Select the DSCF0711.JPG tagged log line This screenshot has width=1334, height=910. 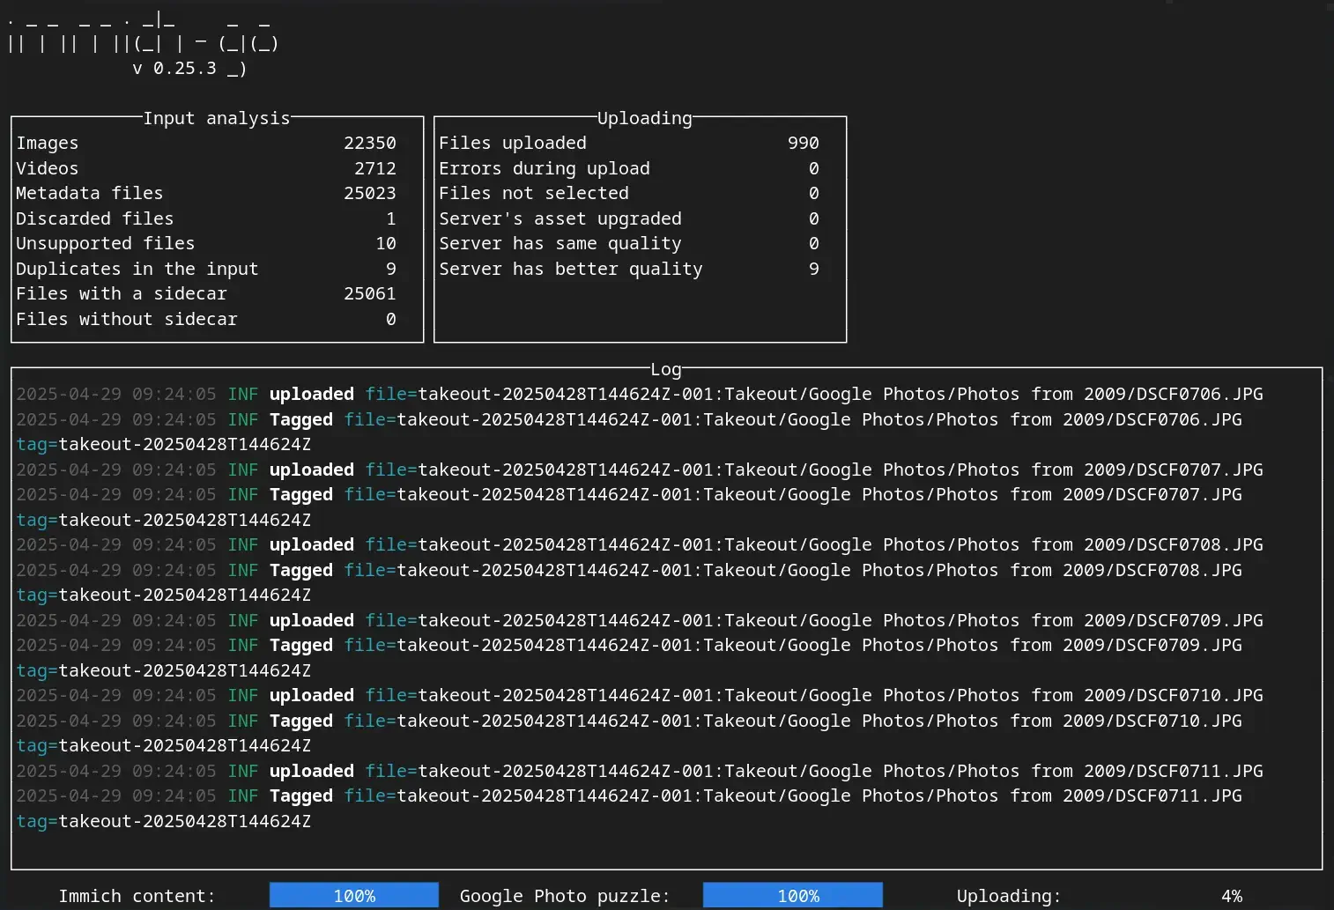click(628, 795)
